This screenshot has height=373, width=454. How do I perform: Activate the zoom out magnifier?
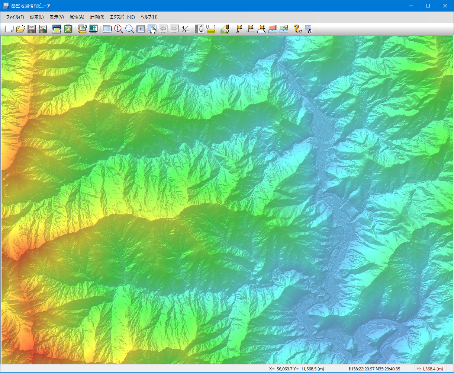[129, 29]
